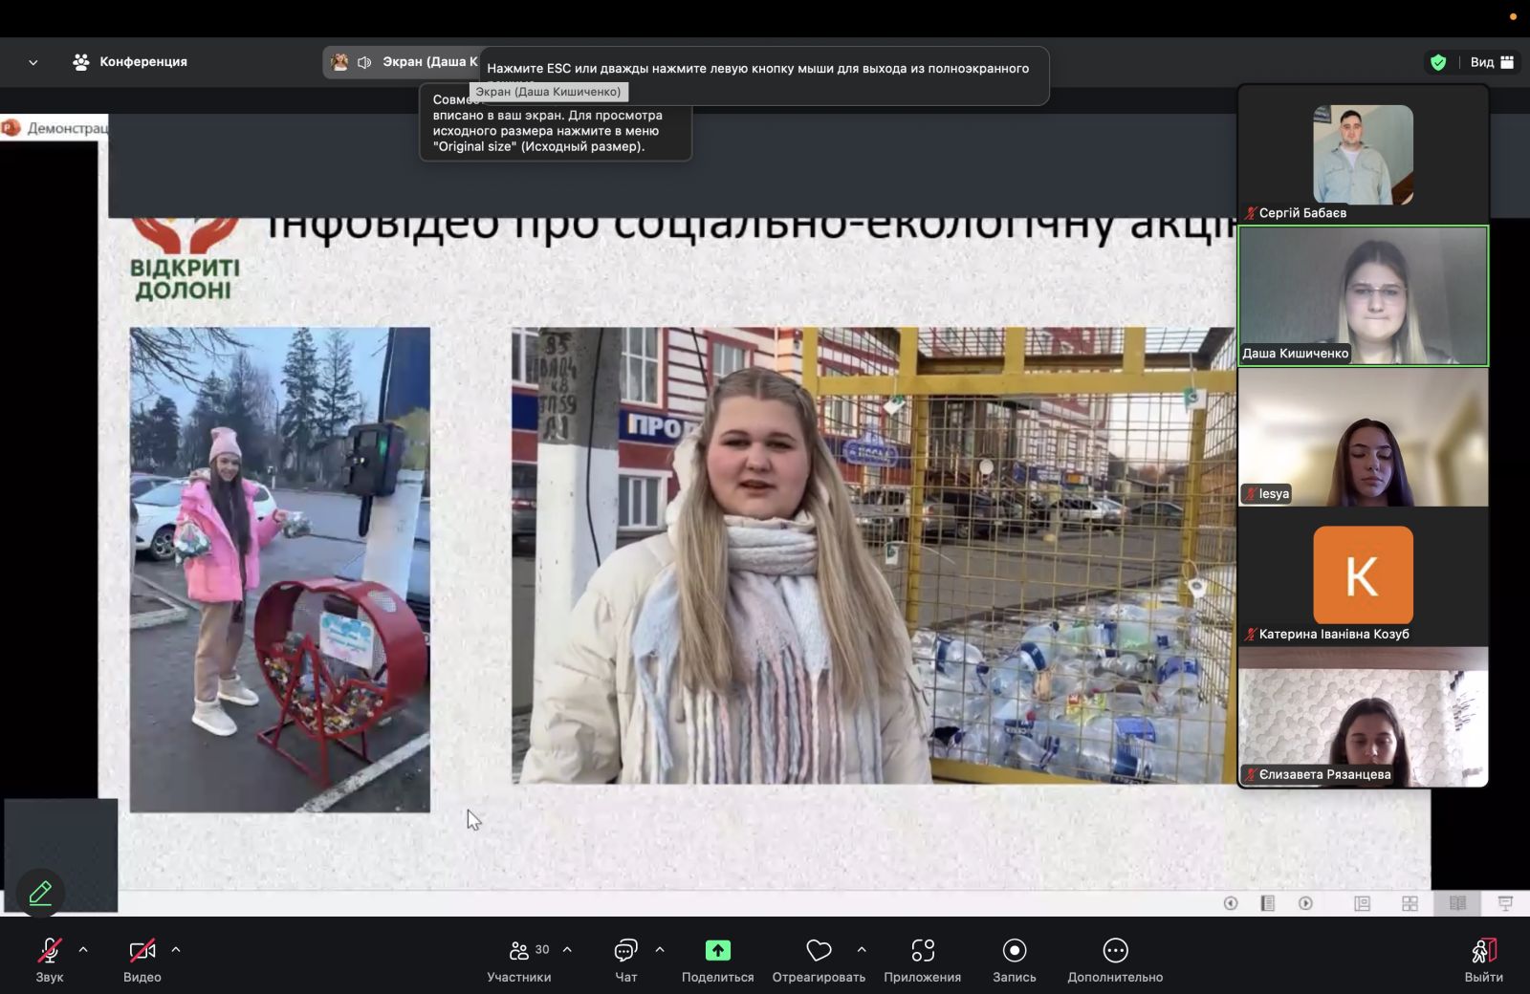Click the annotation pencil icon

point(40,893)
